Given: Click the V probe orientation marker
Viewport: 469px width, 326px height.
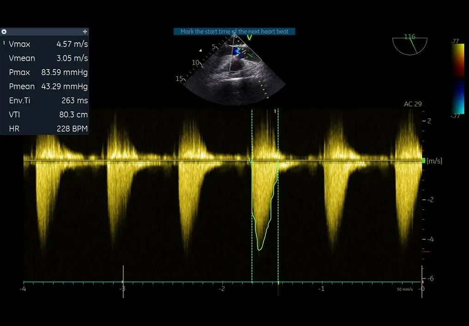Looking at the screenshot, I should point(249,38).
